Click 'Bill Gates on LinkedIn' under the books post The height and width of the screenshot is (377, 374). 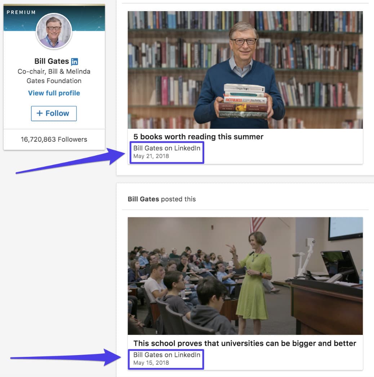click(x=167, y=148)
